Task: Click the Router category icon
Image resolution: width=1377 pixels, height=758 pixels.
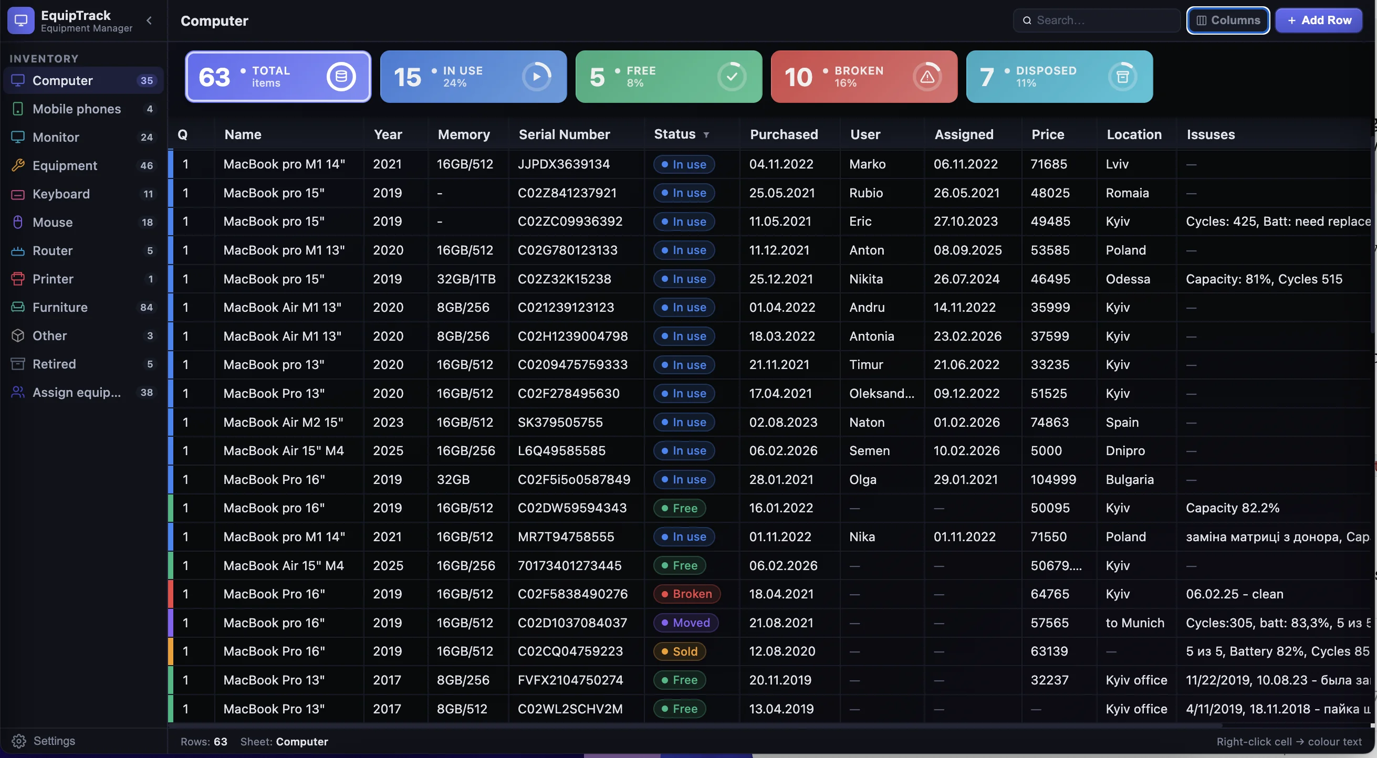Action: 18,250
